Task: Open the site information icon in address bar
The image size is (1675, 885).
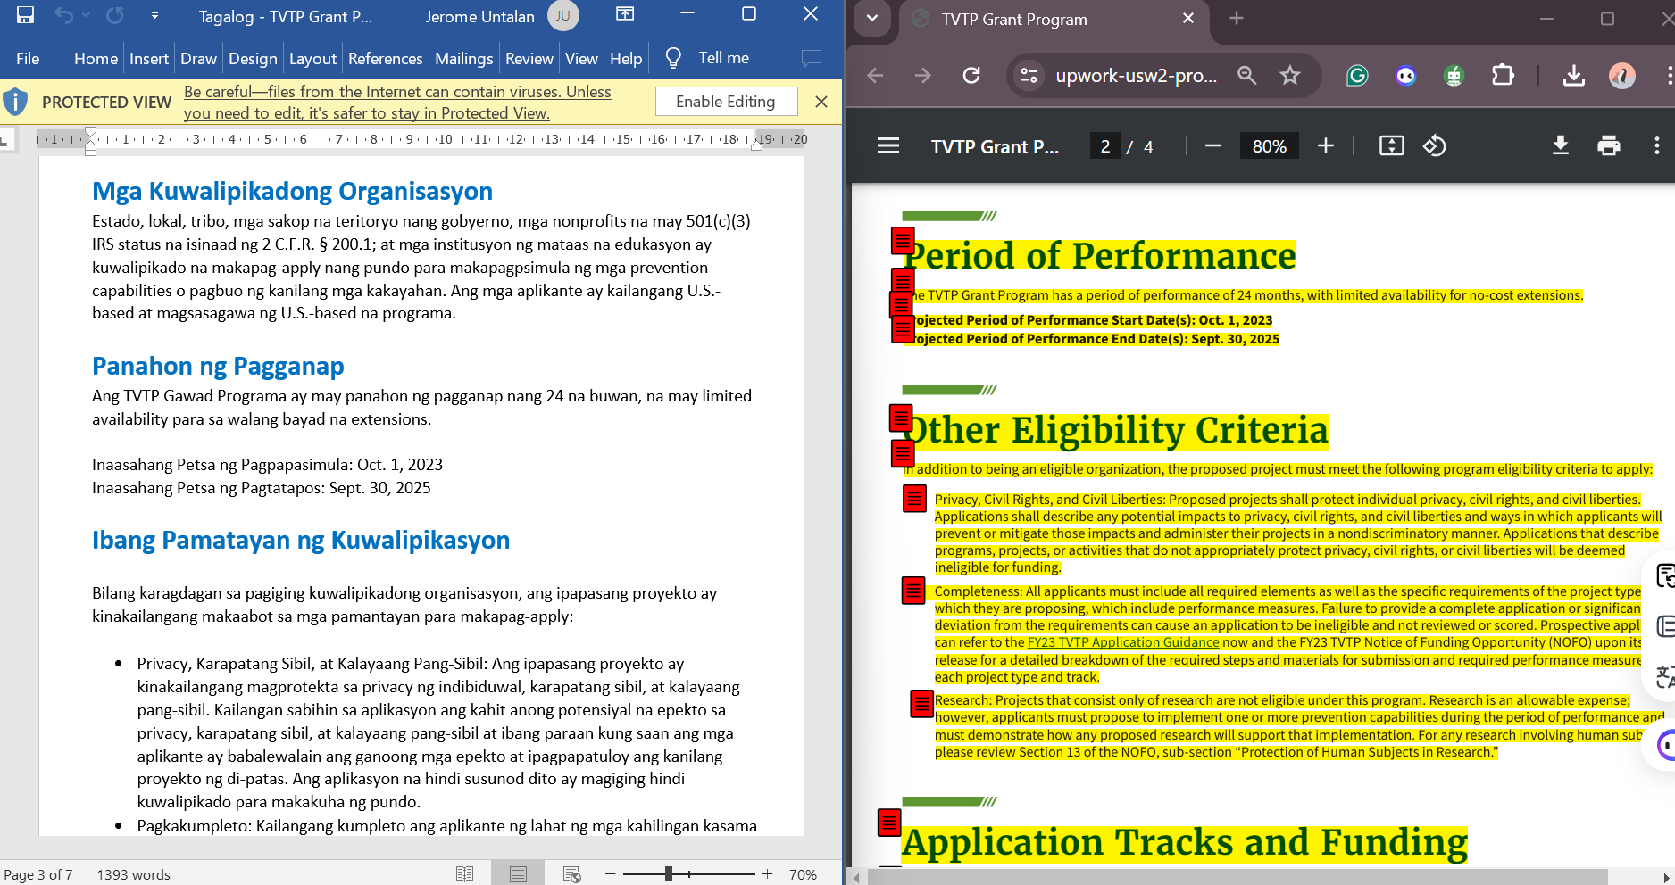Action: click(x=1029, y=76)
